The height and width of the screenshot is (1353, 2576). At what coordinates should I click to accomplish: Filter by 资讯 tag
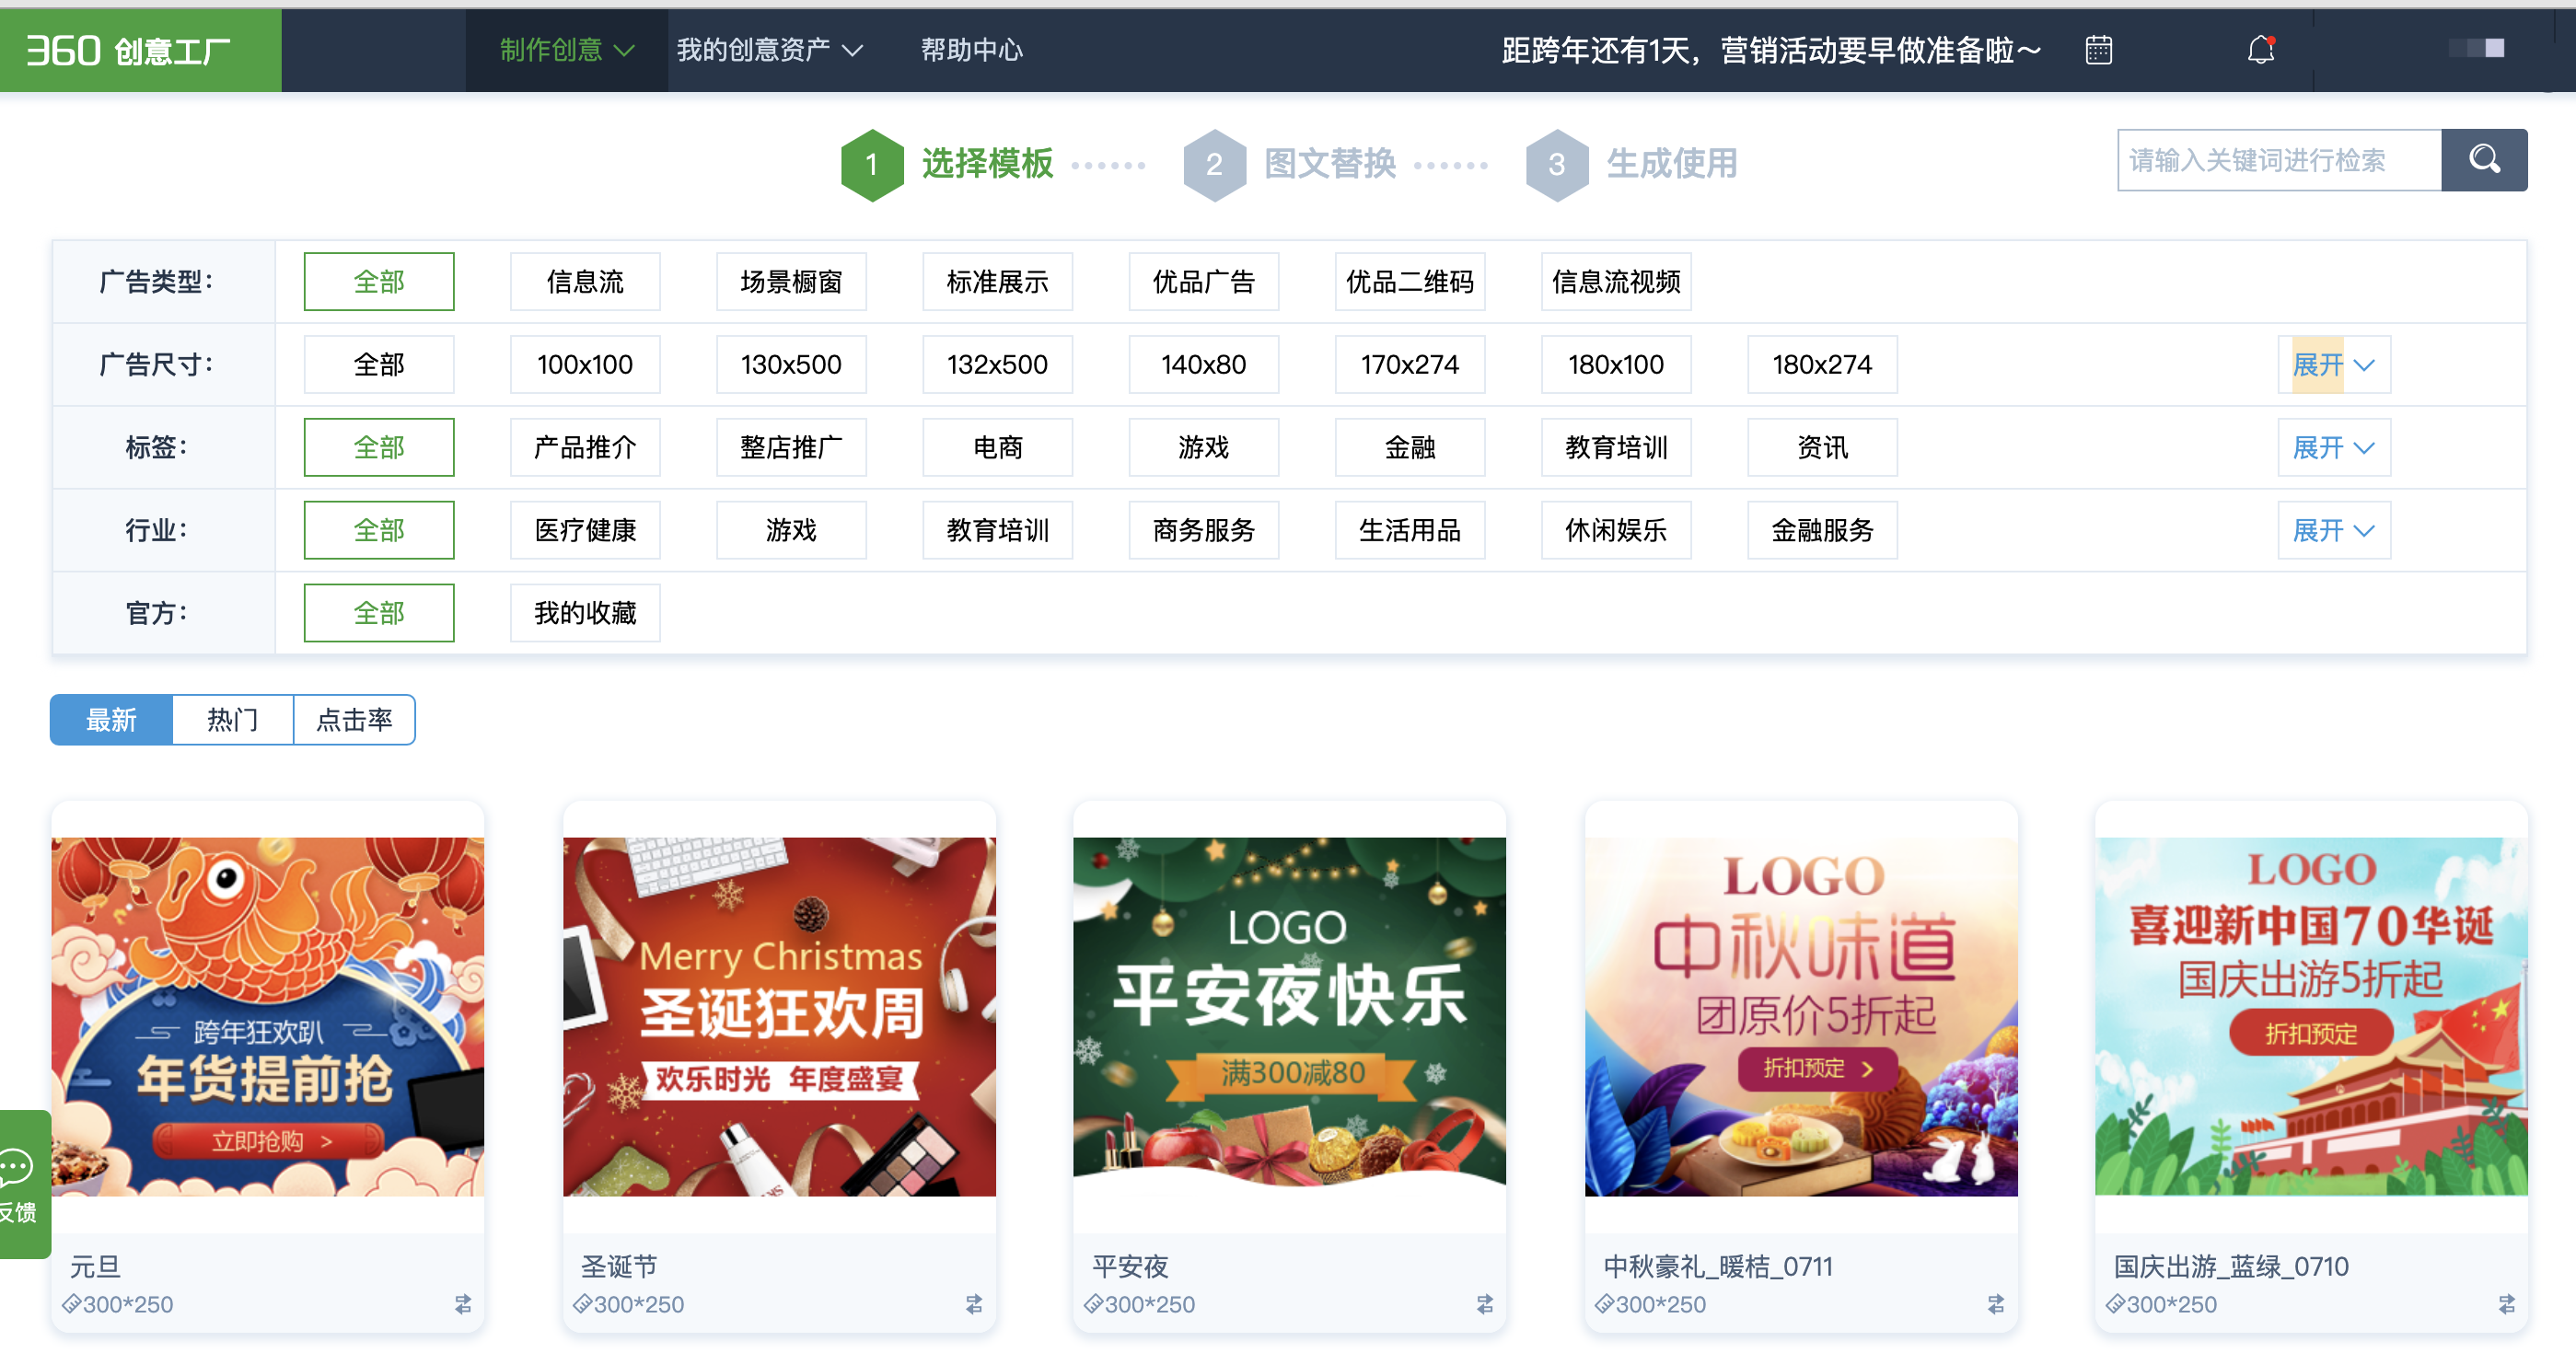point(1822,448)
